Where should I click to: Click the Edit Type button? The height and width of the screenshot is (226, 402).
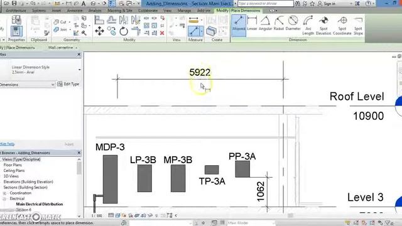tap(68, 84)
